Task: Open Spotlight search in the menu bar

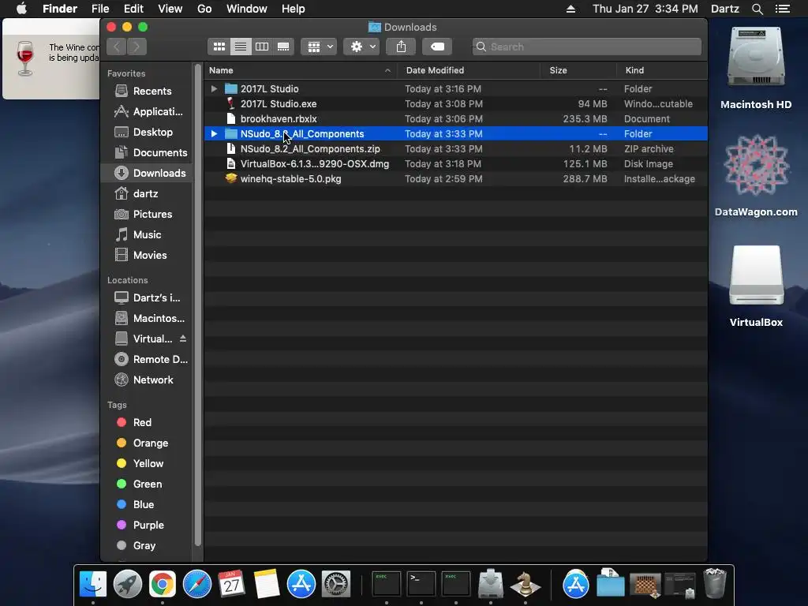Action: (757, 9)
